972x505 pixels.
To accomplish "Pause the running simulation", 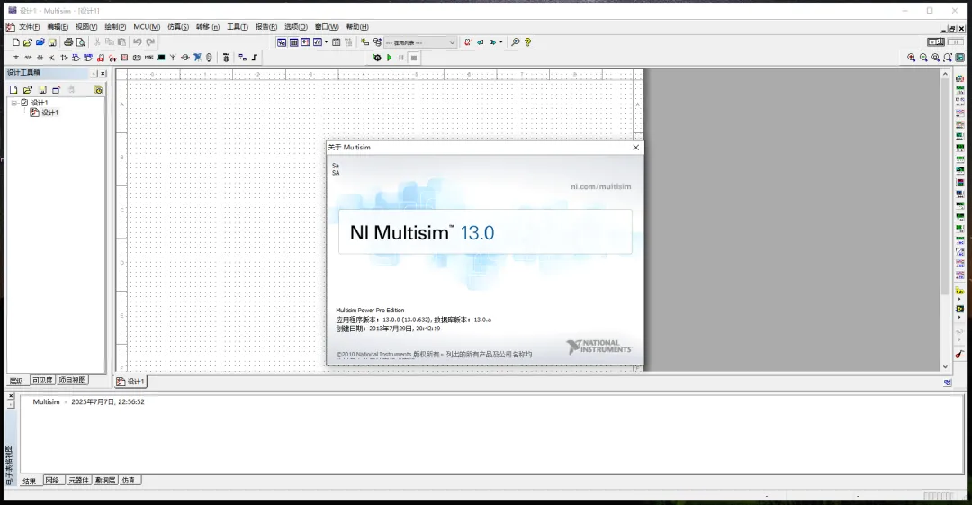I will (401, 57).
